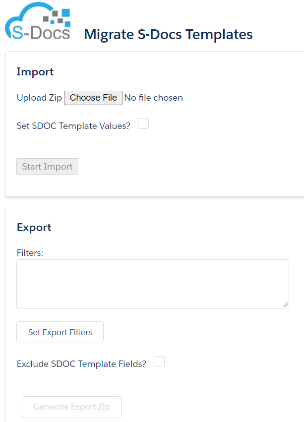The image size is (304, 422).
Task: Click the Choose File button
Action: (x=93, y=98)
